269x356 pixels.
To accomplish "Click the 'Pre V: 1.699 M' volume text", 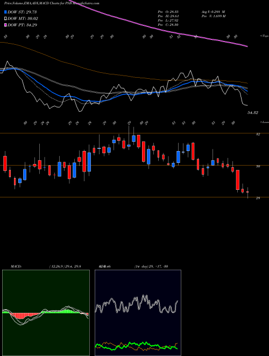I will (x=213, y=16).
